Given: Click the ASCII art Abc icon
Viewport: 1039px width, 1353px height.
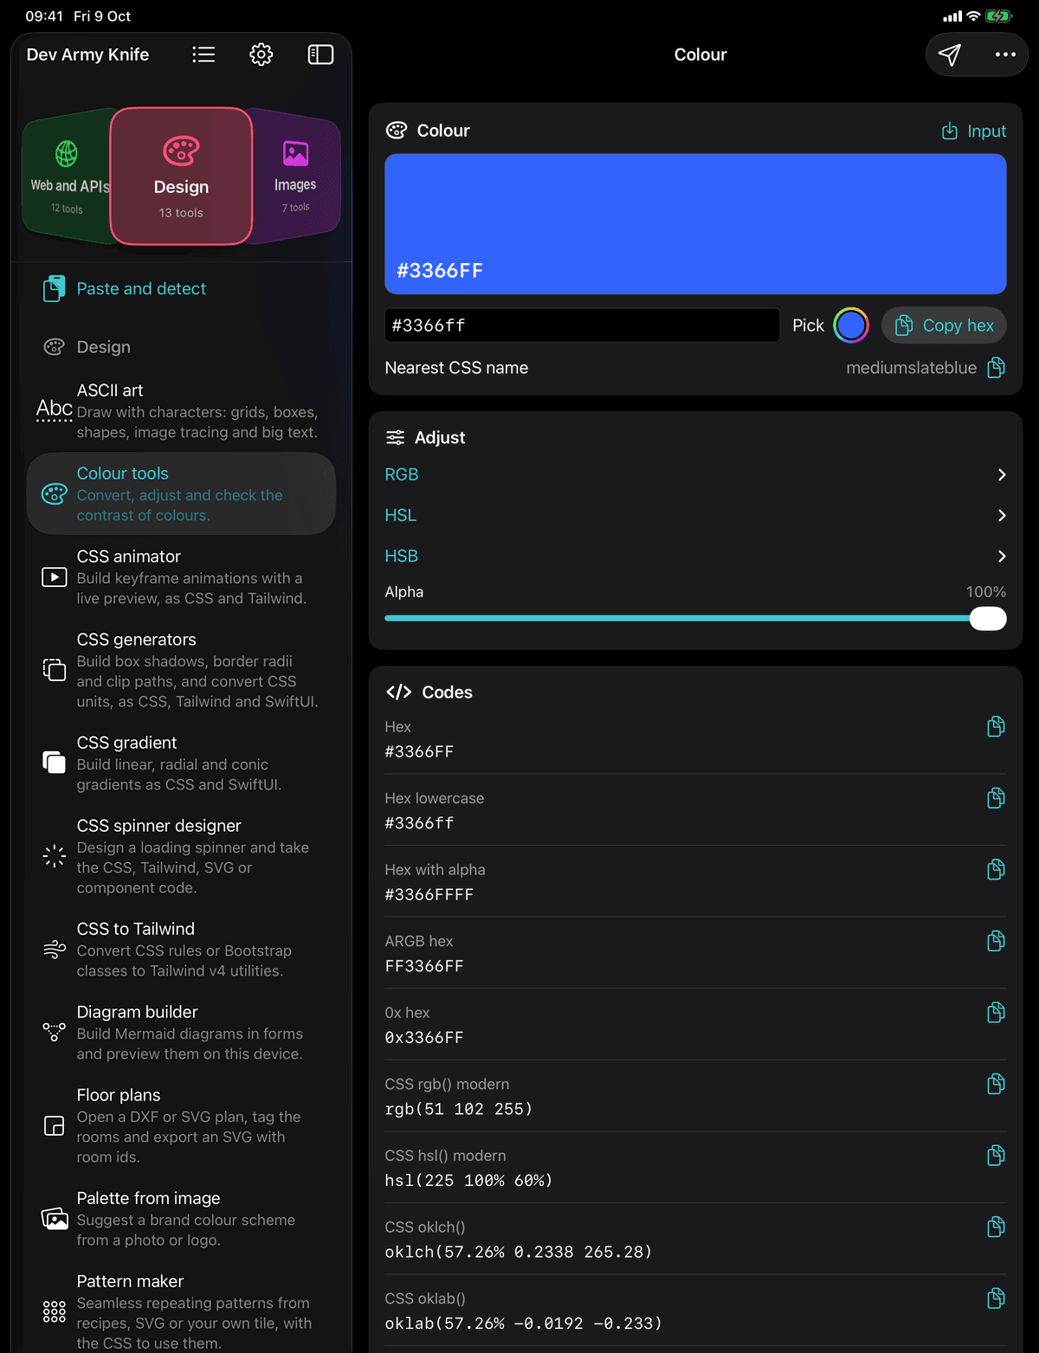Looking at the screenshot, I should click(x=55, y=410).
